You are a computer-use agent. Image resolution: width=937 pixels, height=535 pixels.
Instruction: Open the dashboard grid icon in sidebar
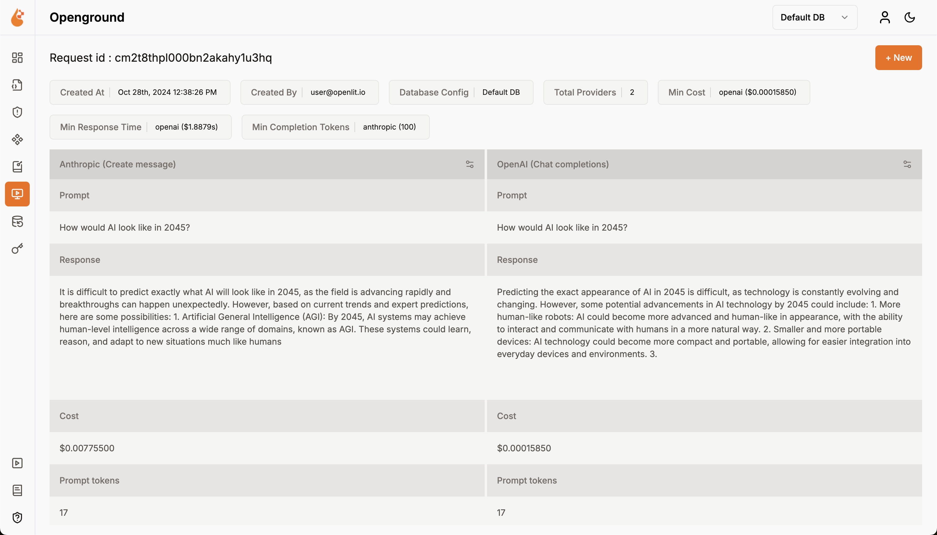pos(17,58)
